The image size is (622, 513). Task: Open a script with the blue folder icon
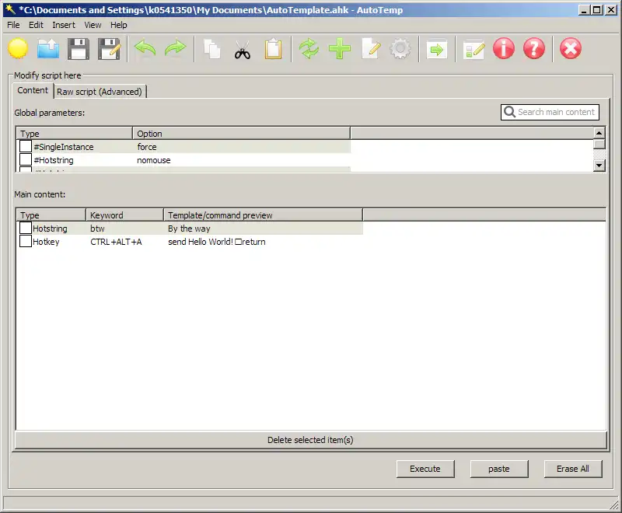pos(48,49)
